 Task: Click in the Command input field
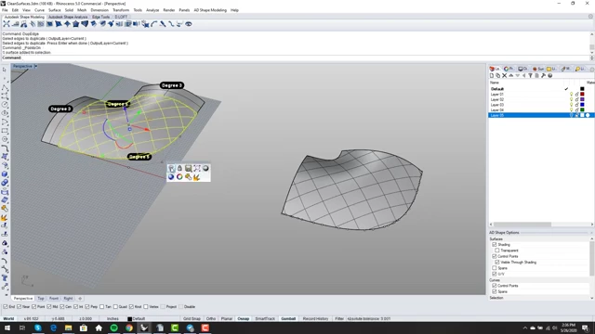[x=306, y=58]
